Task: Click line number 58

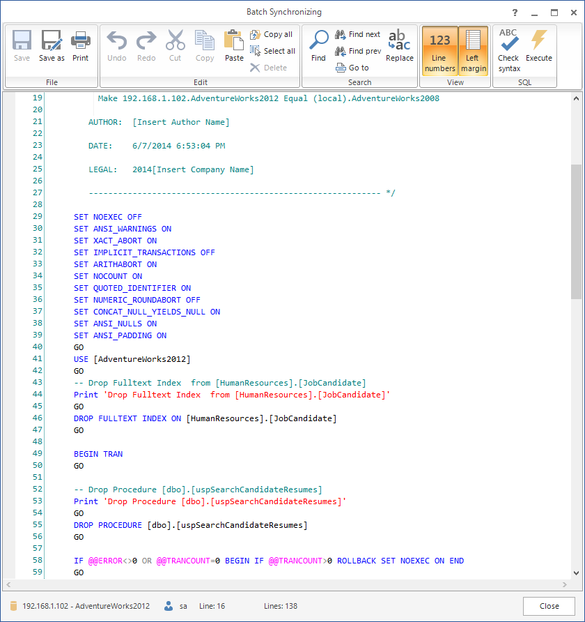Action: (38, 560)
